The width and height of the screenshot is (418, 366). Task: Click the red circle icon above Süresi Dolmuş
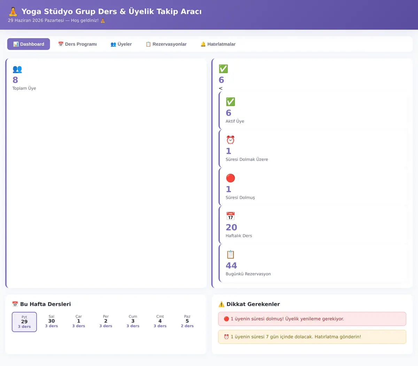tap(230, 178)
